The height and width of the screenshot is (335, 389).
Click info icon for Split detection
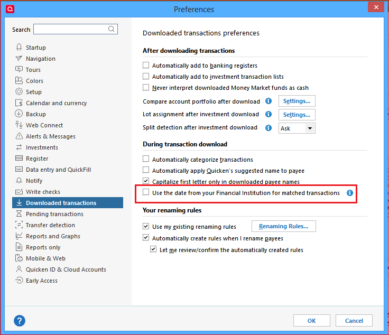[x=268, y=128]
